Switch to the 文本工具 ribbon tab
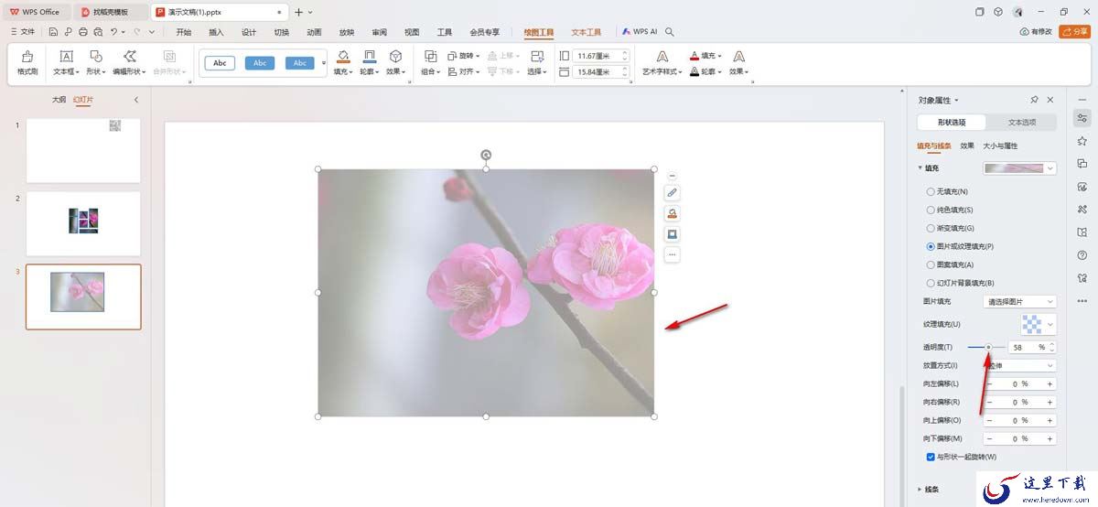 point(587,32)
